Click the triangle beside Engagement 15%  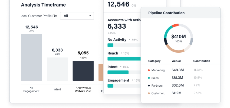(132, 80)
